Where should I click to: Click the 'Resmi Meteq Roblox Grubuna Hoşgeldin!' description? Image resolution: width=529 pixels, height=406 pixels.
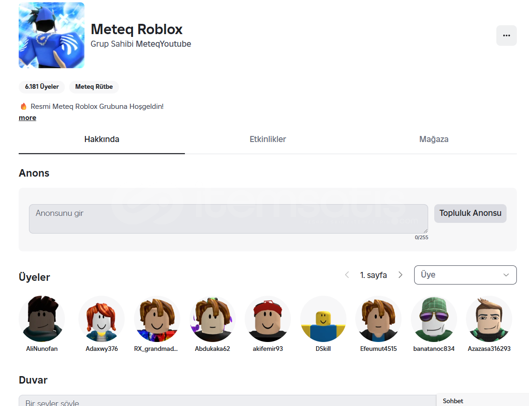coord(97,107)
